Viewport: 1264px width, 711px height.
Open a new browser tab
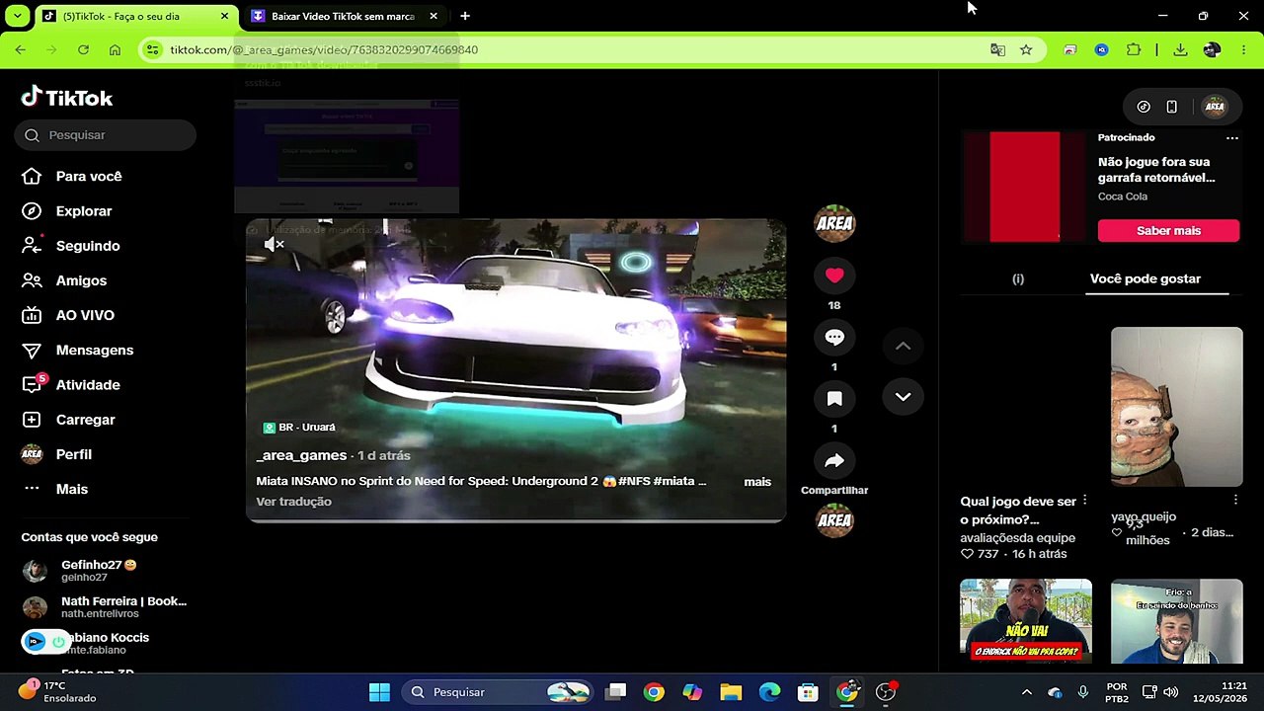tap(465, 16)
